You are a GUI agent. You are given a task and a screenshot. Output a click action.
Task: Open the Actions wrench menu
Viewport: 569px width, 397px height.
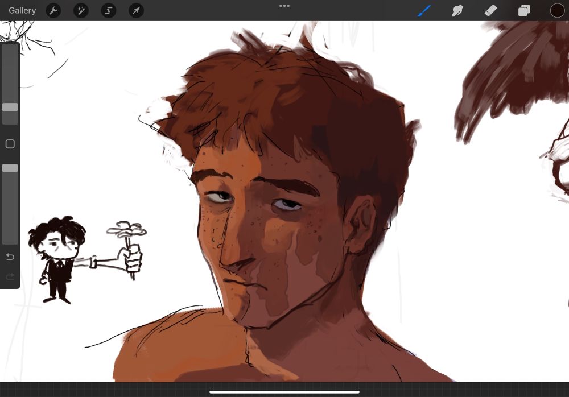pos(53,11)
